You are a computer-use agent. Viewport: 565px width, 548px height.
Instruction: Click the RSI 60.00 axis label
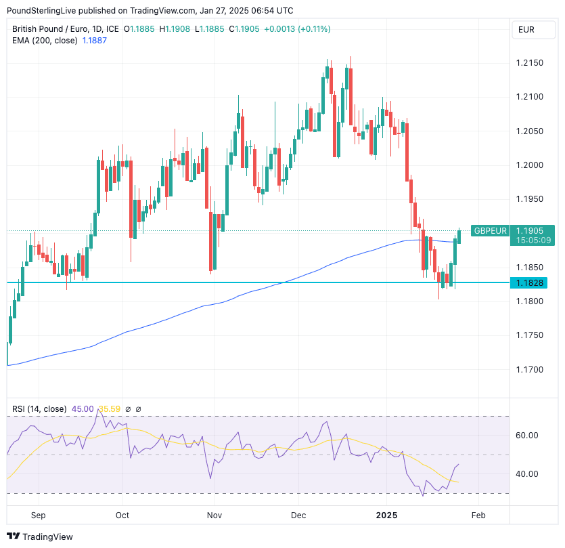click(526, 435)
